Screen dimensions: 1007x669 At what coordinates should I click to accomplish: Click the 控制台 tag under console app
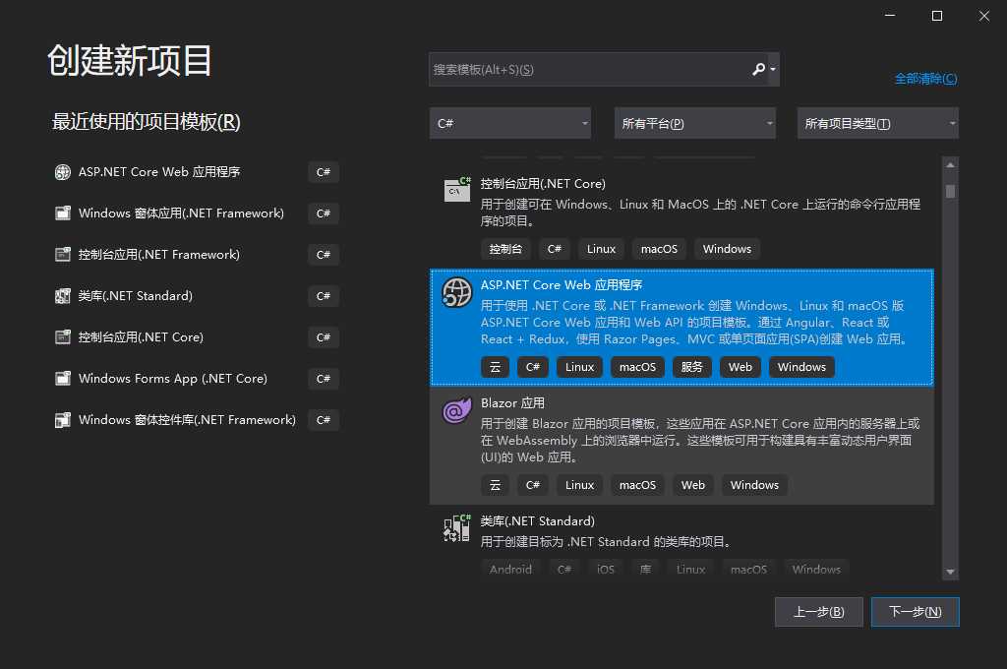pyautogui.click(x=505, y=249)
